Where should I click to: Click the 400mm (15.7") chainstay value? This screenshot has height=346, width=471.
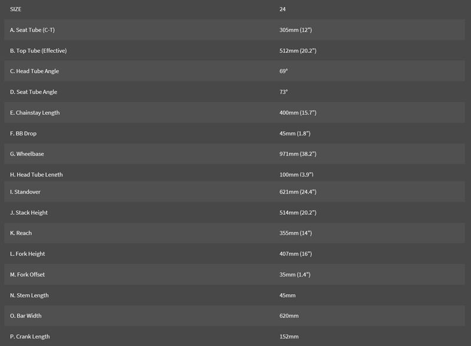pos(298,112)
